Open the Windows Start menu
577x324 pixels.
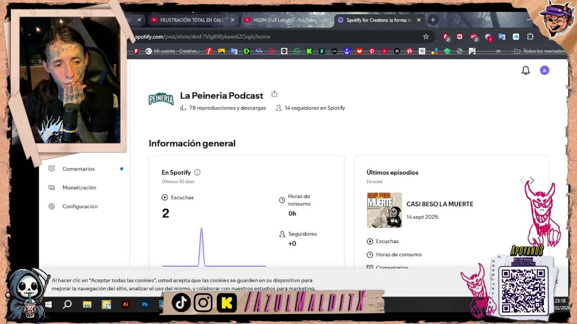pyautogui.click(x=48, y=305)
